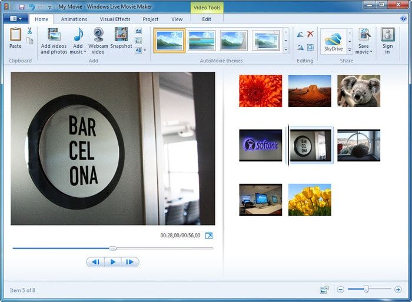Image resolution: width=412 pixels, height=302 pixels.
Task: Click Undo in quick access toolbar
Action: (32, 7)
